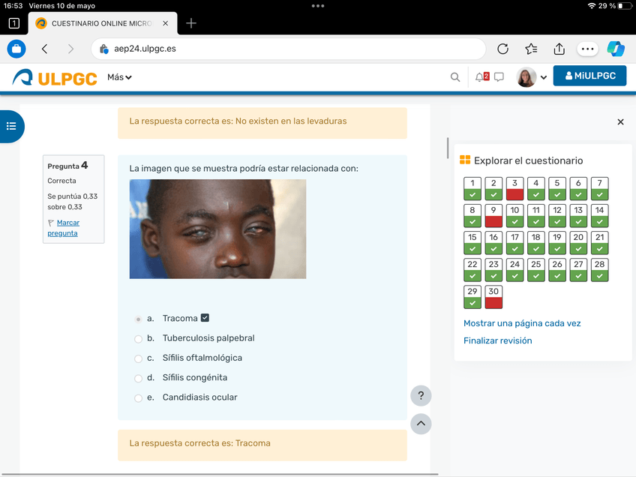Image resolution: width=636 pixels, height=477 pixels.
Task: Click the MiULPGC button
Action: click(589, 76)
